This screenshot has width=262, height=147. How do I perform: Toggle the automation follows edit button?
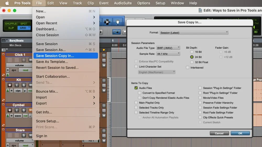pos(117,32)
